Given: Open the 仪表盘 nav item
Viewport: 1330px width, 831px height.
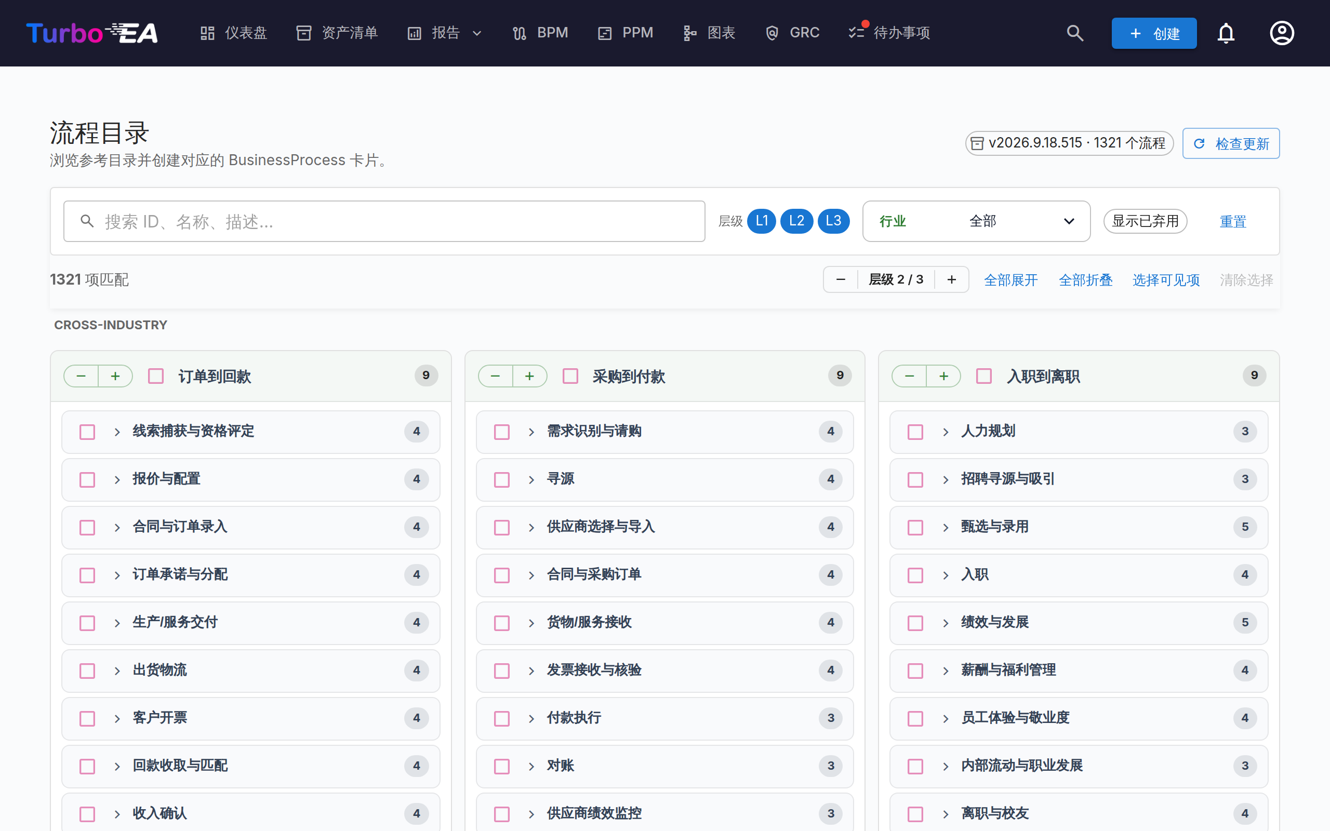Looking at the screenshot, I should click(233, 33).
